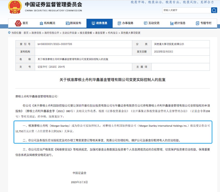Click the magnifier search button
Viewport: 220px width, 192px height.
point(214,10)
